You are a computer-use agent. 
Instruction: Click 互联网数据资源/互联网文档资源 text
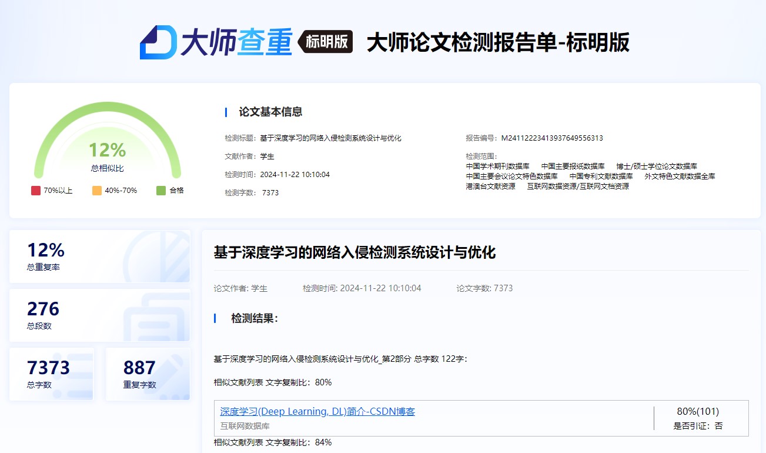coord(578,186)
